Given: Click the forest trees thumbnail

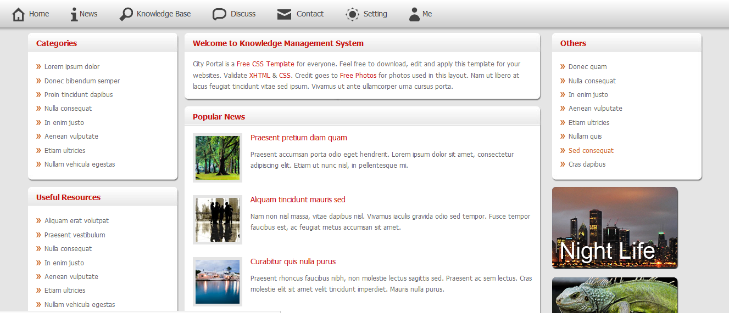Looking at the screenshot, I should pyautogui.click(x=218, y=158).
